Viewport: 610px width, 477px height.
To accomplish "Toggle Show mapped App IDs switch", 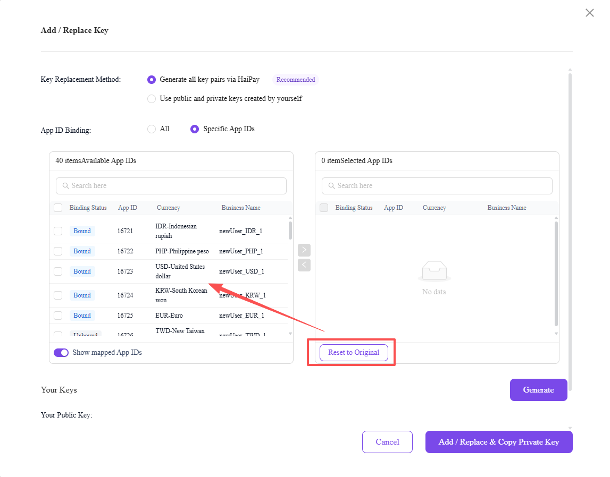I will point(61,352).
